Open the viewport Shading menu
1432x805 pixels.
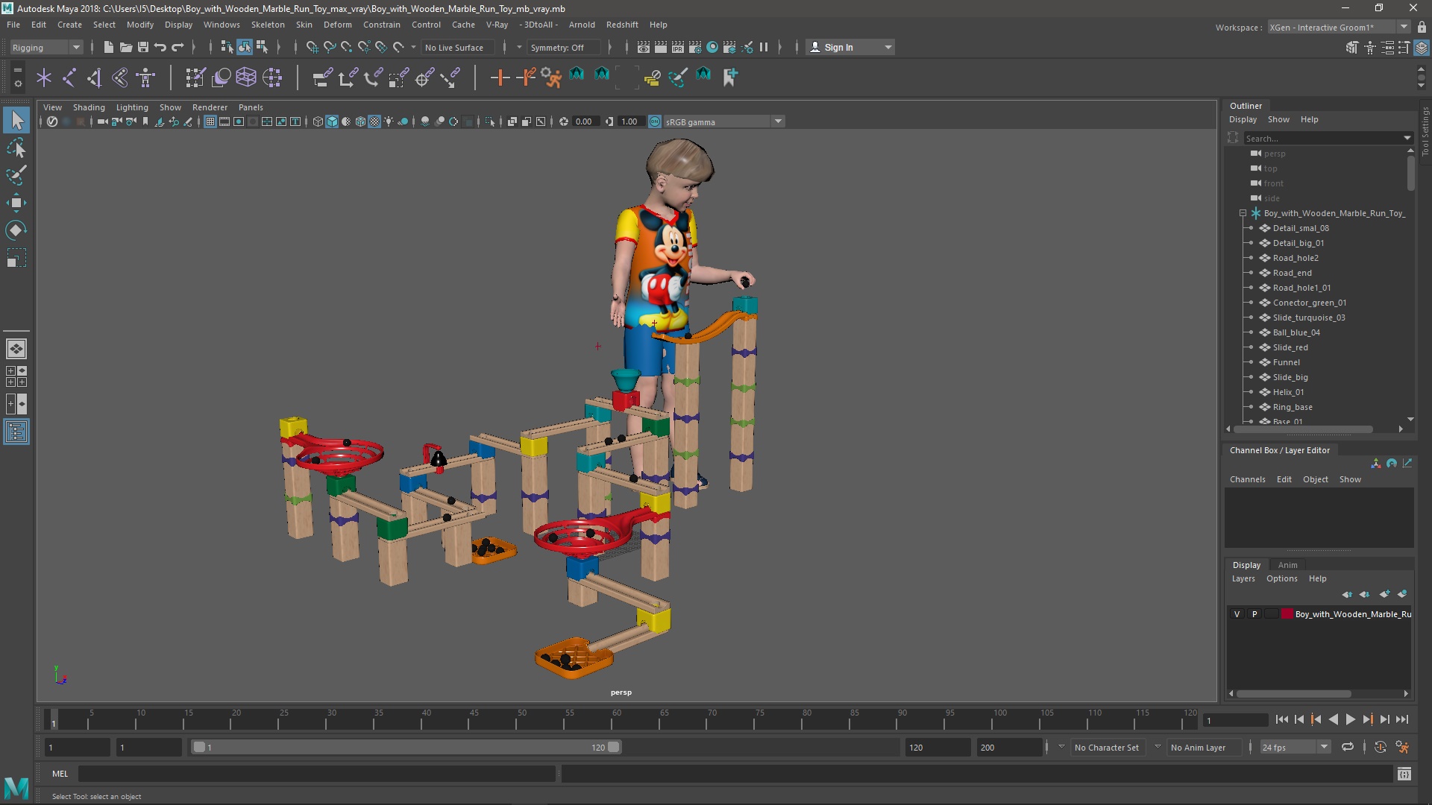coord(89,107)
